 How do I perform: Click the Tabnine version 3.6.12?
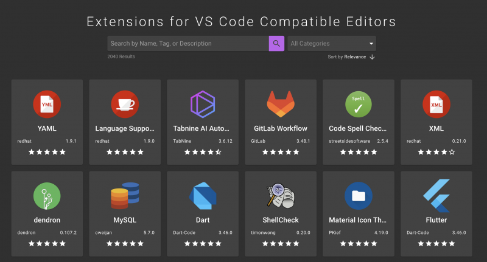point(225,141)
